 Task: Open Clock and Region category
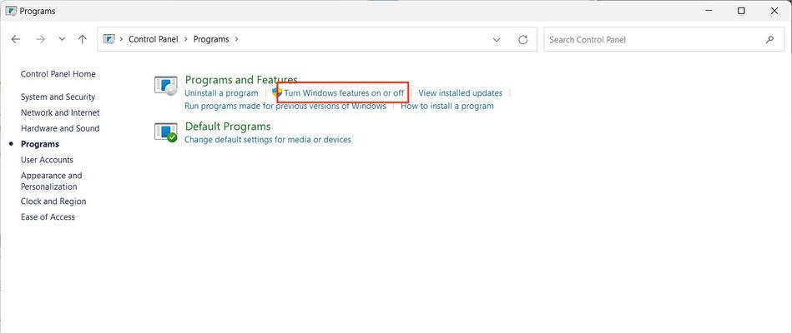point(53,201)
